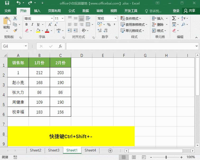200x160 pixels.
Task: Toggle Bold formatting
Action: coord(26,24)
